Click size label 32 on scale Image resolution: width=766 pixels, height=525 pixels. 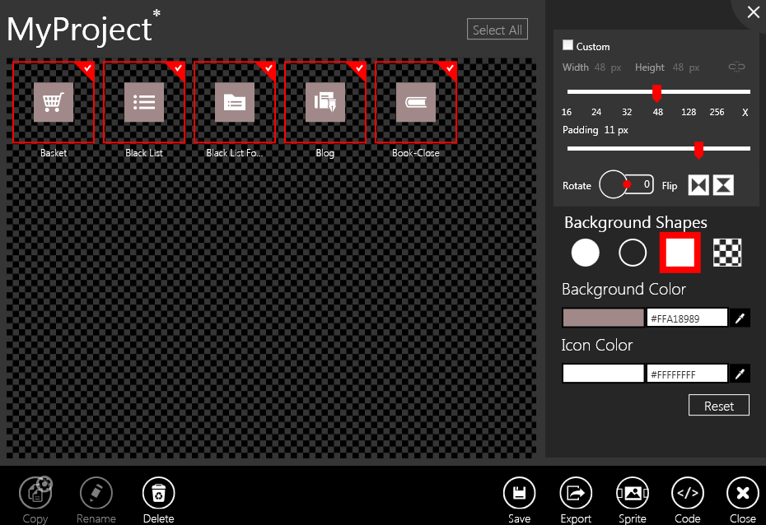pos(627,112)
